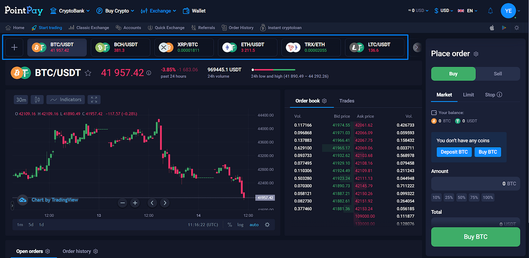Open the Referrals page
The image size is (529, 258).
coord(206,27)
